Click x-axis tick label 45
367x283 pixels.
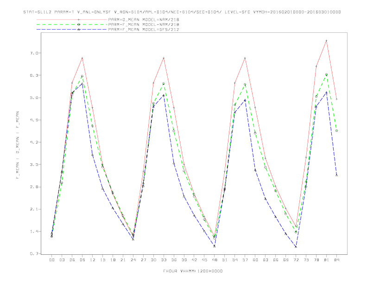pyautogui.click(x=204, y=260)
